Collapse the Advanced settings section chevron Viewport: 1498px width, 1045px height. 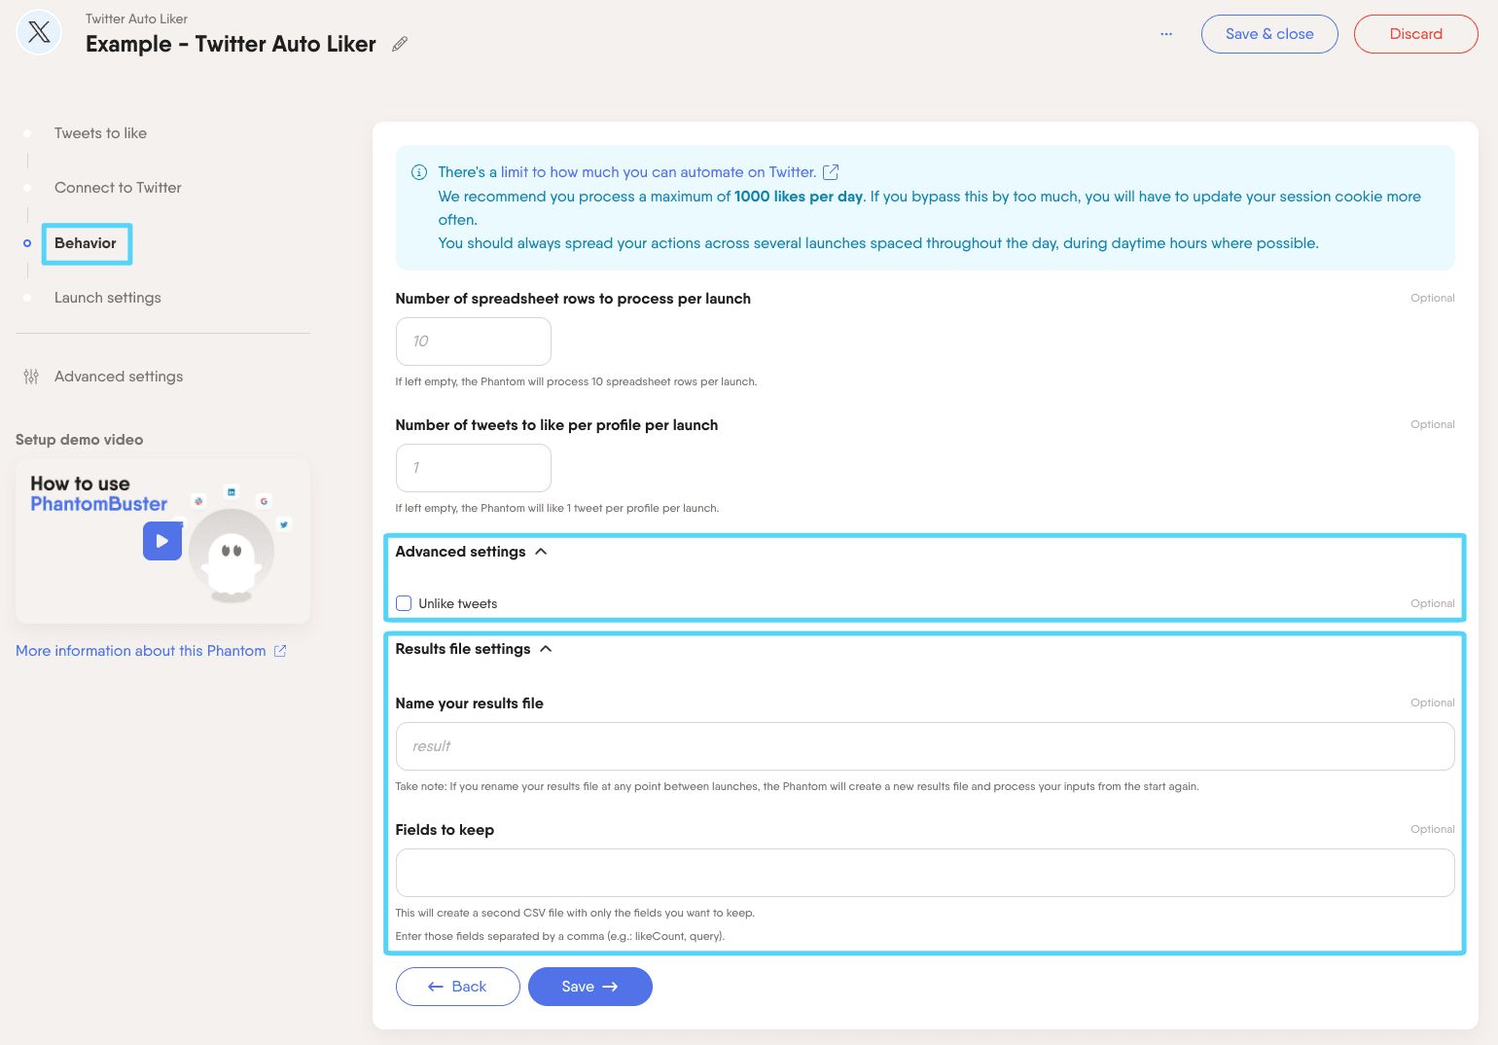tap(541, 552)
